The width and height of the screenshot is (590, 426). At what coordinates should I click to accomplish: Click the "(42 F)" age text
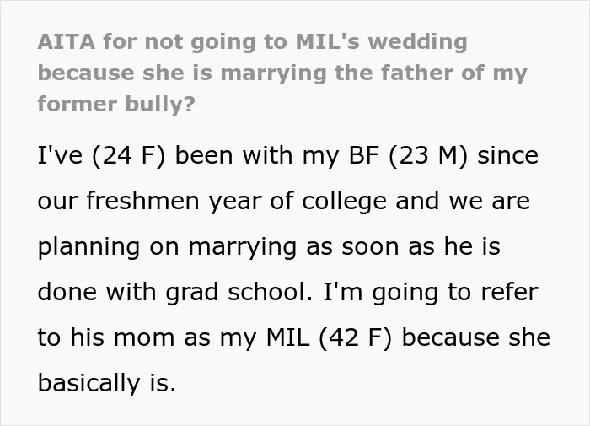[x=356, y=337]
